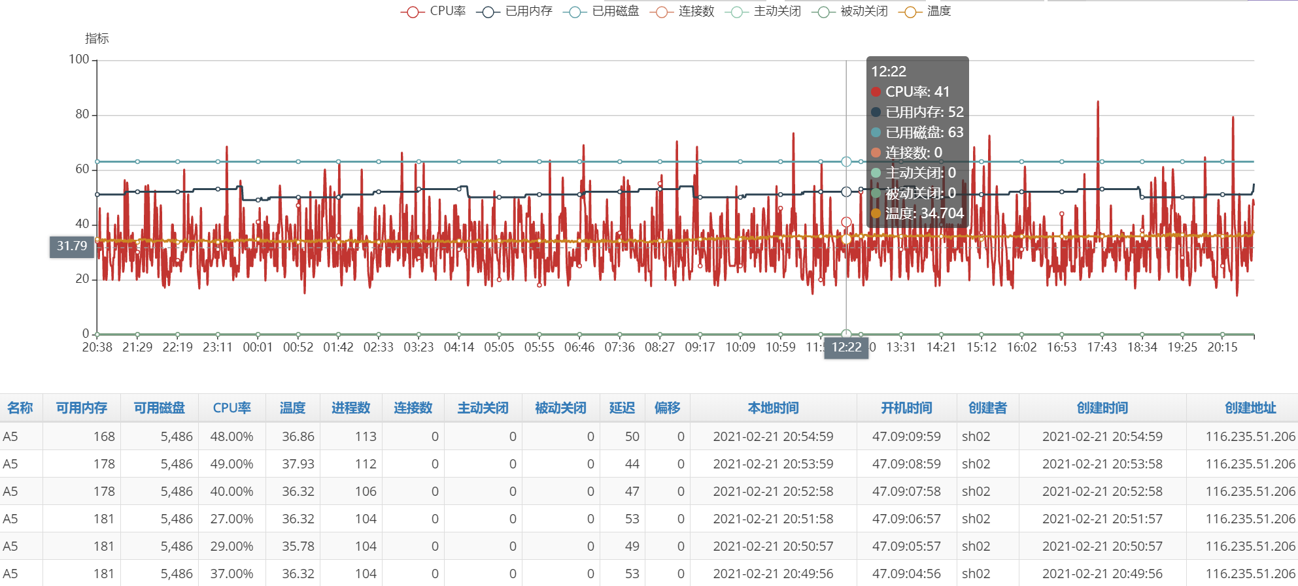Click the CPU率 table column header
Screen dimensions: 1298x586
(231, 408)
